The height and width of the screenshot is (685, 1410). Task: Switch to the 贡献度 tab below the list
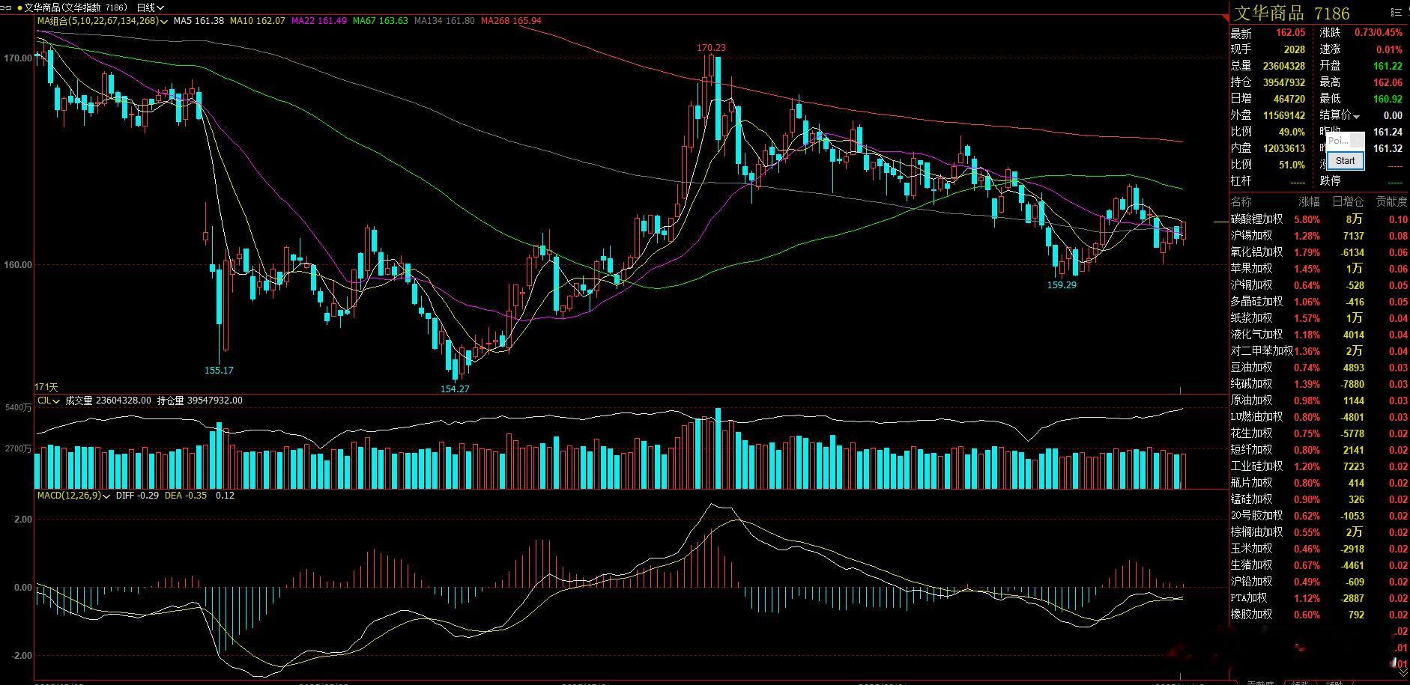(1261, 683)
